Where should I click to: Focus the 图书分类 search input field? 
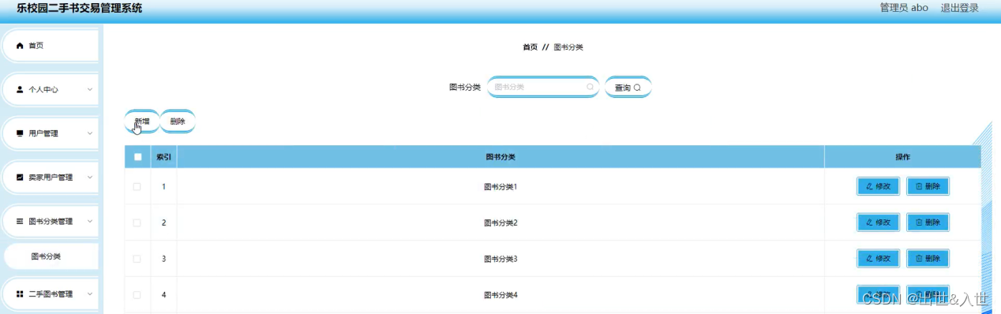click(x=543, y=87)
